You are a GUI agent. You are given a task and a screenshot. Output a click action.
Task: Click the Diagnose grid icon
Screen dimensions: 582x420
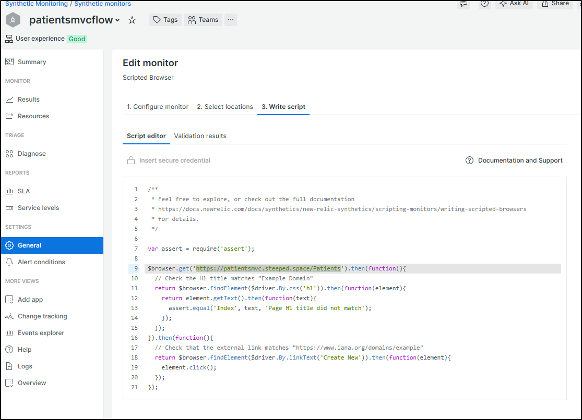[x=9, y=154]
